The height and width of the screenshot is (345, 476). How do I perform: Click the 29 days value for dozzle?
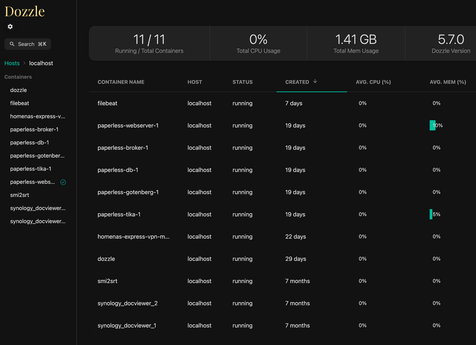pyautogui.click(x=295, y=259)
